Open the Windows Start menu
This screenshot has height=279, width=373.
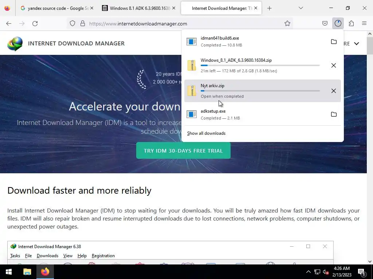click(x=9, y=272)
